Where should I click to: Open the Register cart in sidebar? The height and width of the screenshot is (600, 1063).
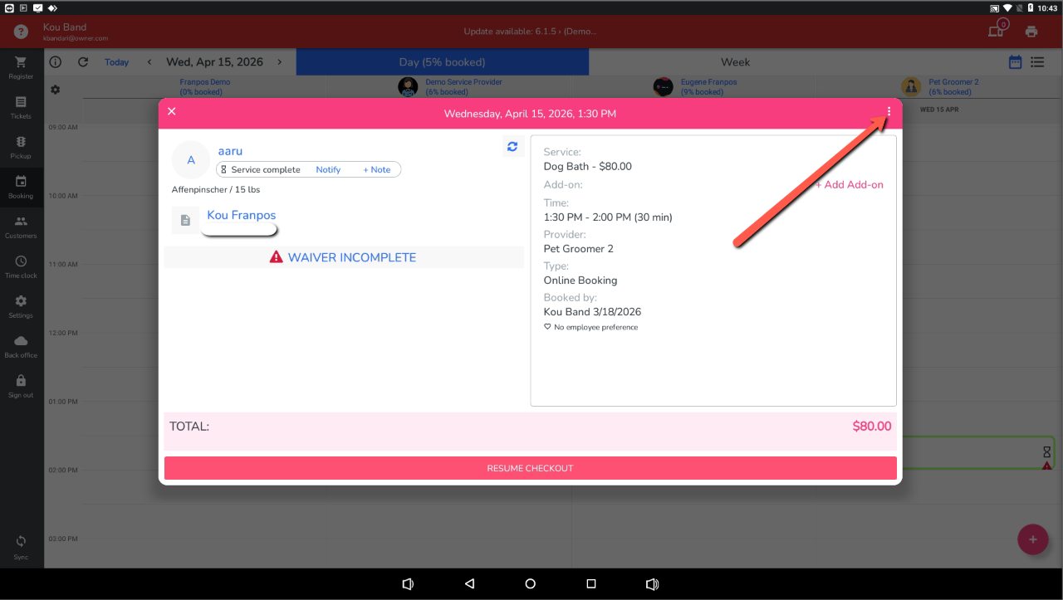[21, 67]
